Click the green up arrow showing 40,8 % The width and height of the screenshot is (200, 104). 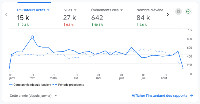(x=92, y=24)
